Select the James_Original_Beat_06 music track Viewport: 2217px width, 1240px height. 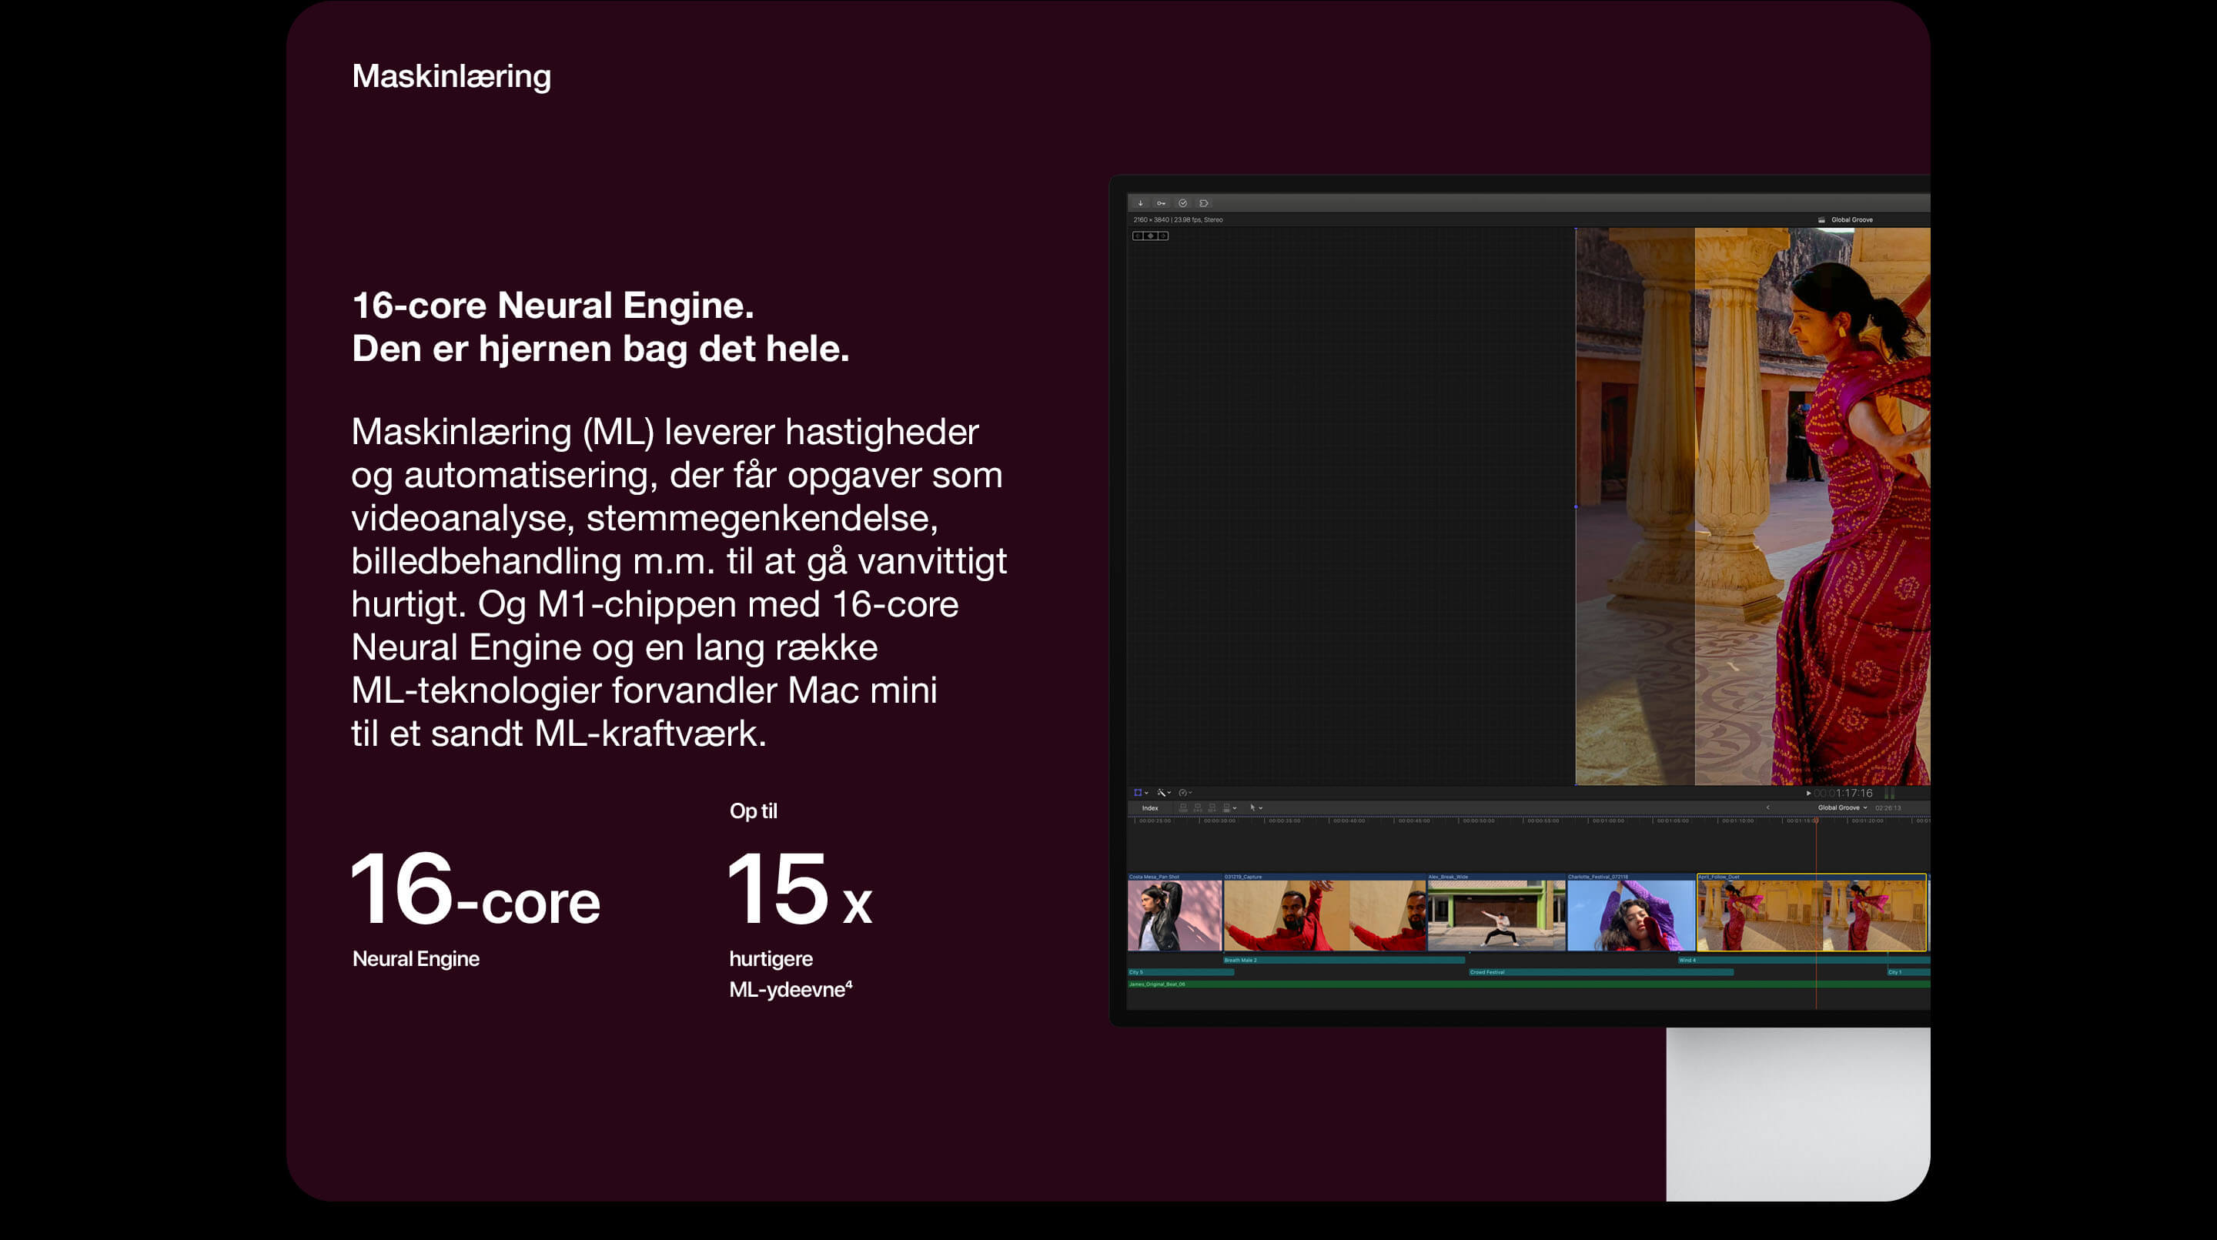pyautogui.click(x=1529, y=984)
